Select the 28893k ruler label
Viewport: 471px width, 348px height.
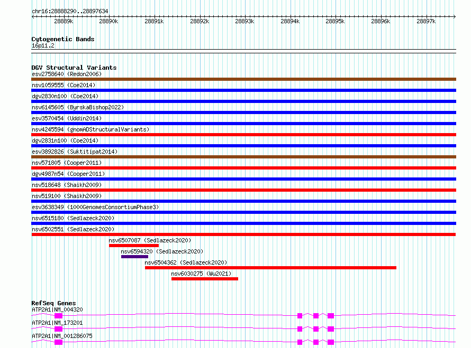click(244, 21)
